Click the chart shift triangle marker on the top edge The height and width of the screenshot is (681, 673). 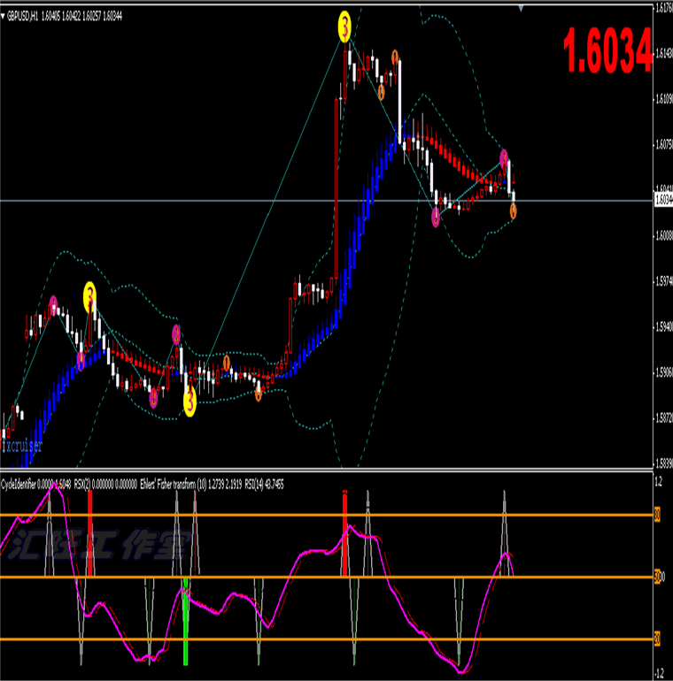pyautogui.click(x=521, y=9)
